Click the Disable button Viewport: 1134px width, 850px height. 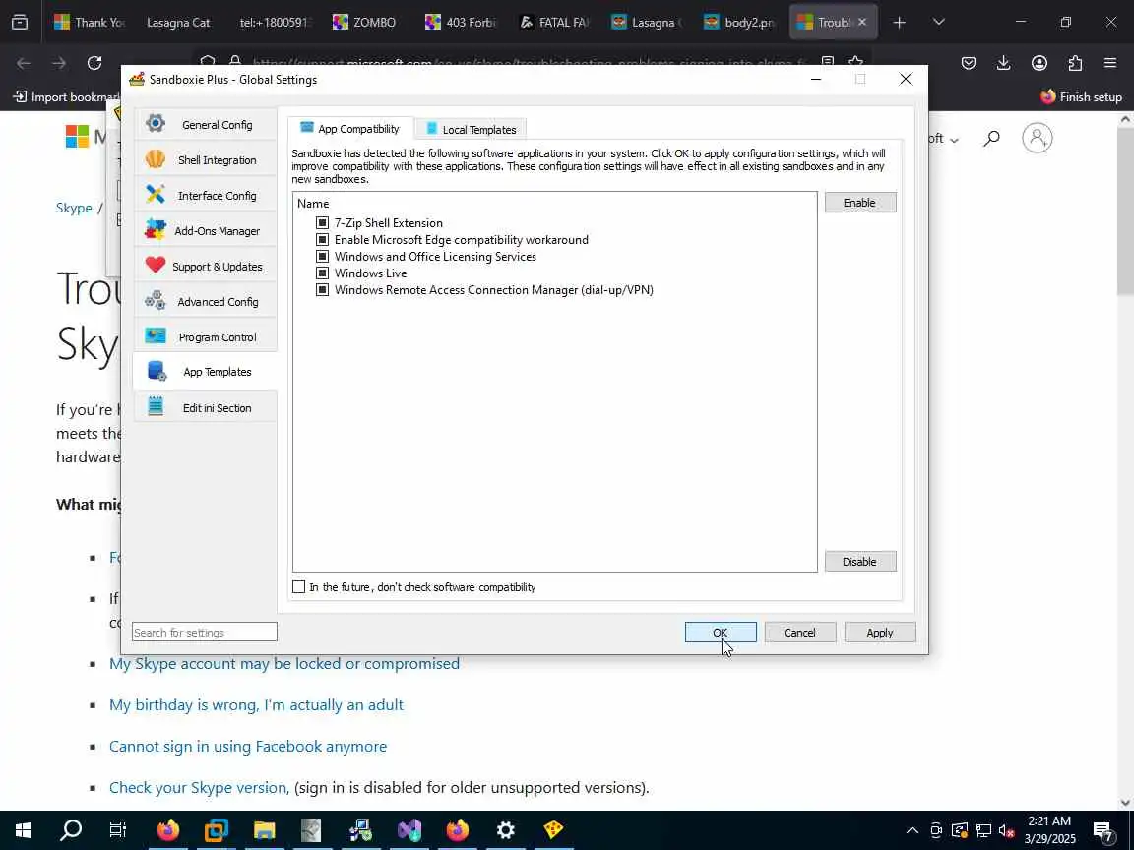pyautogui.click(x=860, y=562)
